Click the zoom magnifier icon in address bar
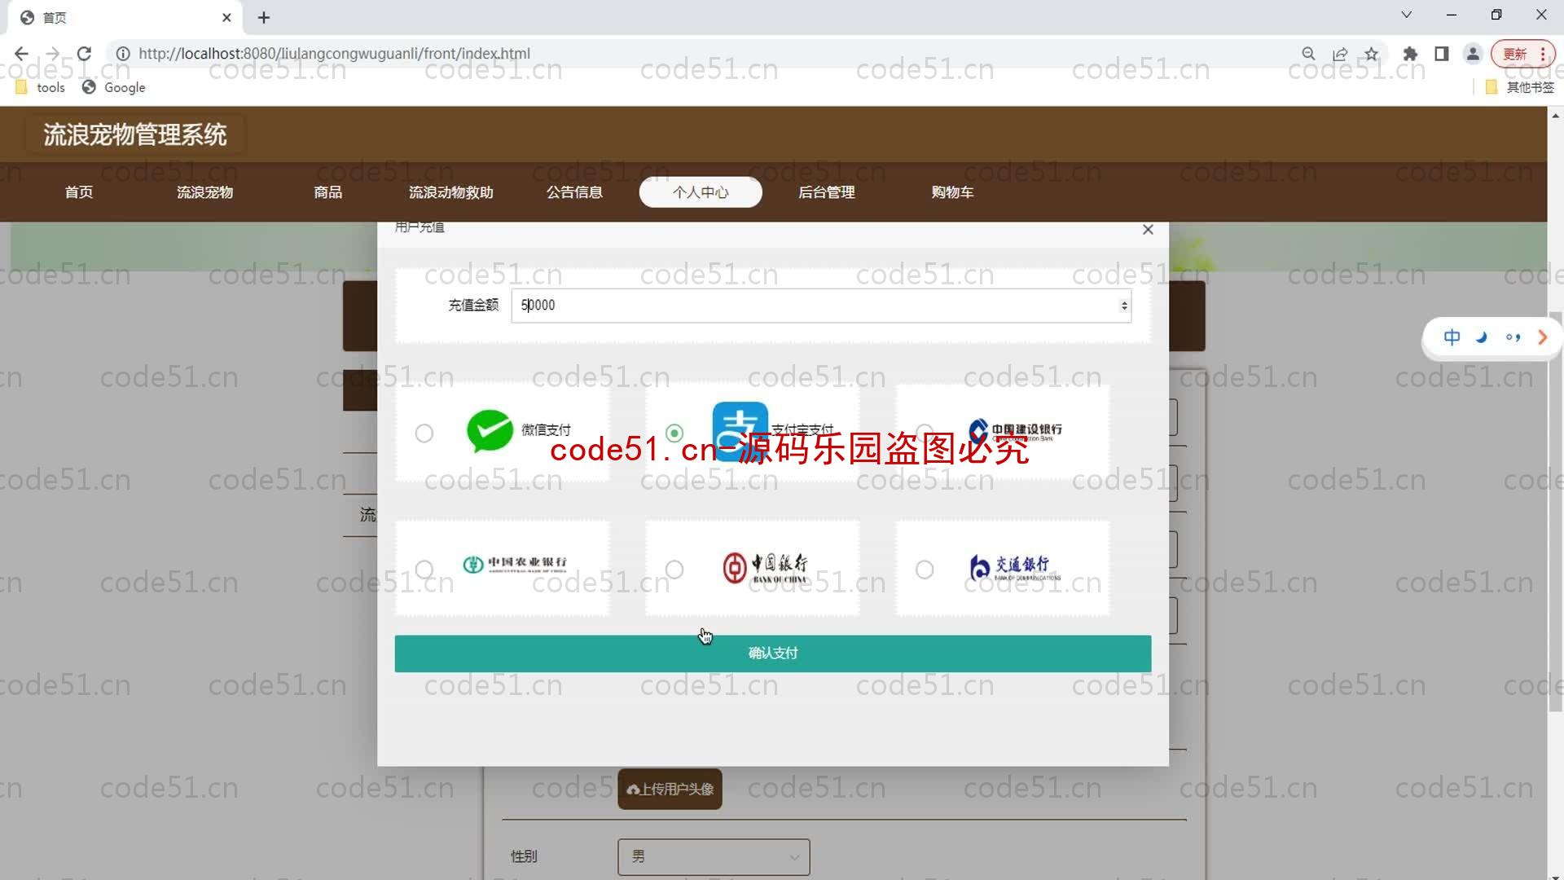The image size is (1564, 880). coord(1309,54)
